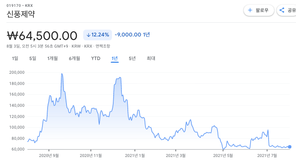Click the 019170 · KRX ticker text

click(x=20, y=6)
